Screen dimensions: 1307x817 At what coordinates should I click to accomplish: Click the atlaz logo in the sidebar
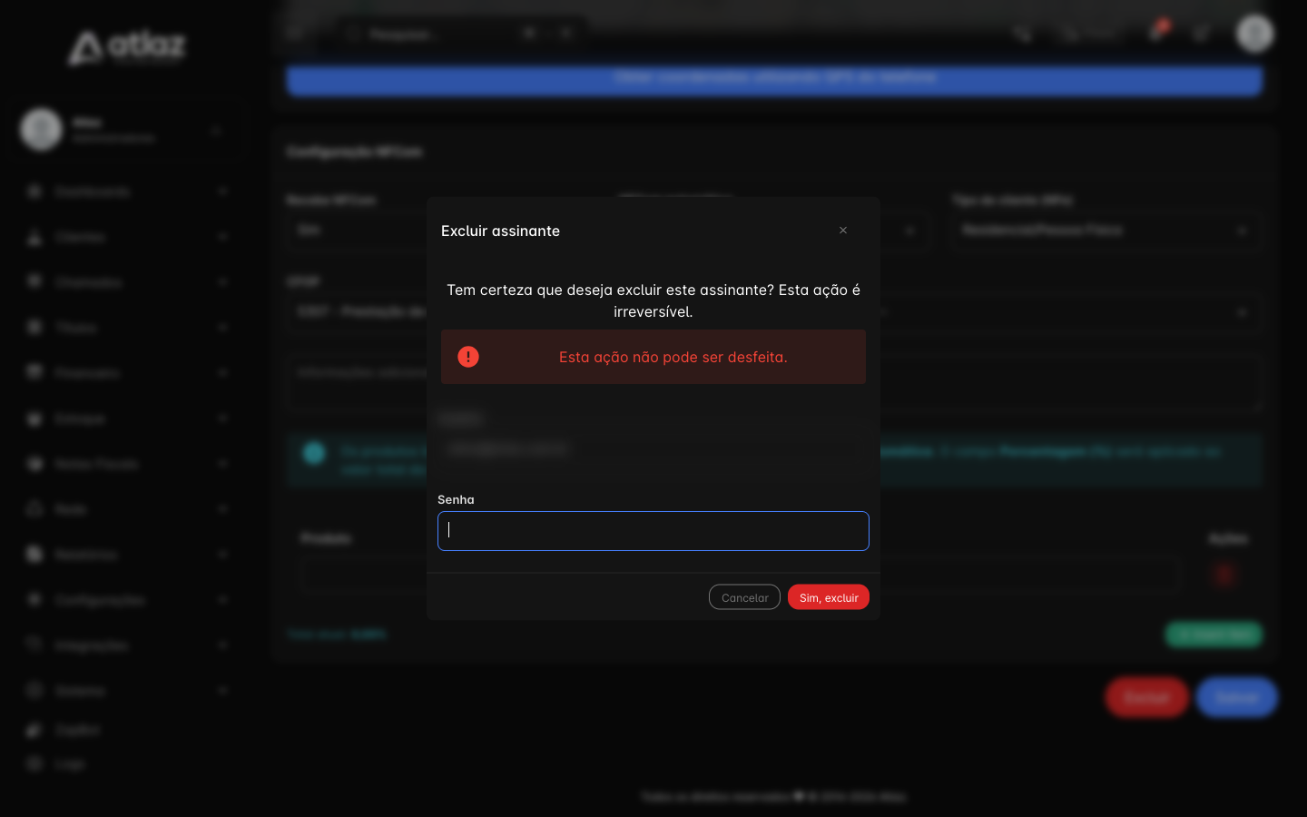127,46
